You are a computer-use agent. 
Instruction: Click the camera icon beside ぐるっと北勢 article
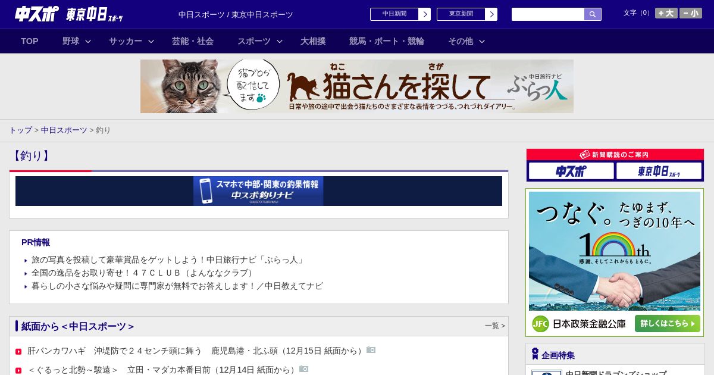click(303, 369)
